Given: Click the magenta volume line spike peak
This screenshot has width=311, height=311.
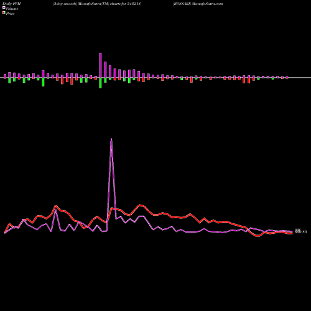Looking at the screenshot, I should click(x=111, y=139).
